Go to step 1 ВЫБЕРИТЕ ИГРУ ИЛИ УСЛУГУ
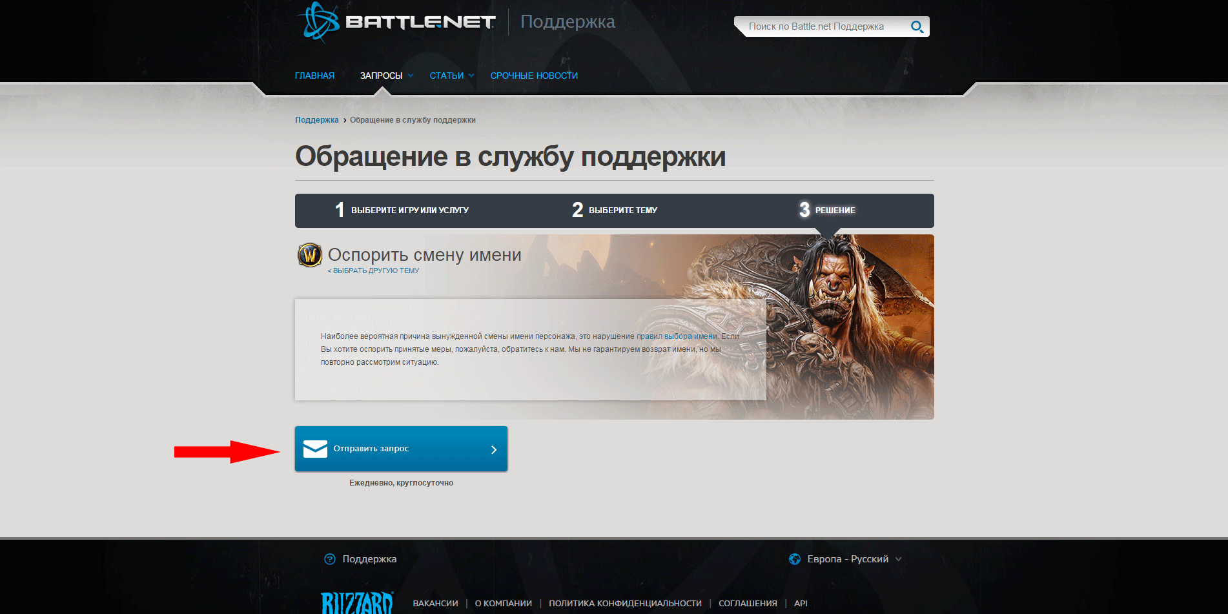The image size is (1228, 614). pos(402,210)
